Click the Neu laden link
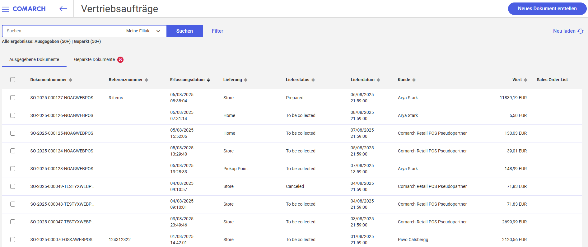The height and width of the screenshot is (247, 588). (568, 31)
